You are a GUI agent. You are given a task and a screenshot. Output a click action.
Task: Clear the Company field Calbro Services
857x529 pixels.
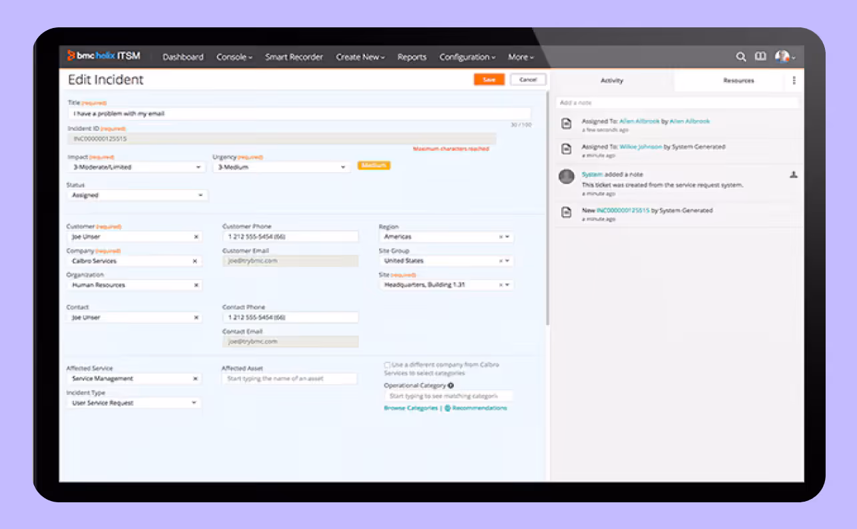tap(195, 261)
